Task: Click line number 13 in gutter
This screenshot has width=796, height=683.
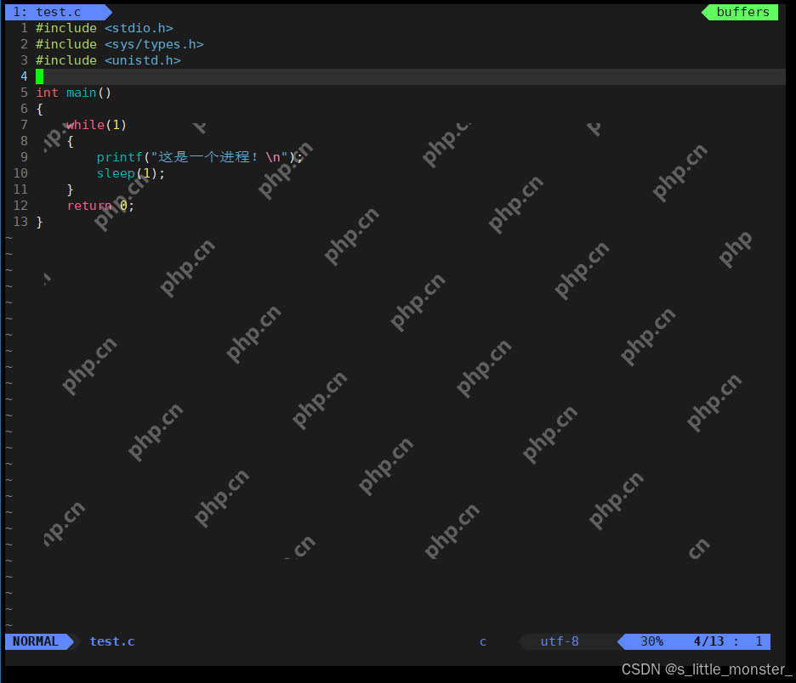Action: (x=20, y=222)
